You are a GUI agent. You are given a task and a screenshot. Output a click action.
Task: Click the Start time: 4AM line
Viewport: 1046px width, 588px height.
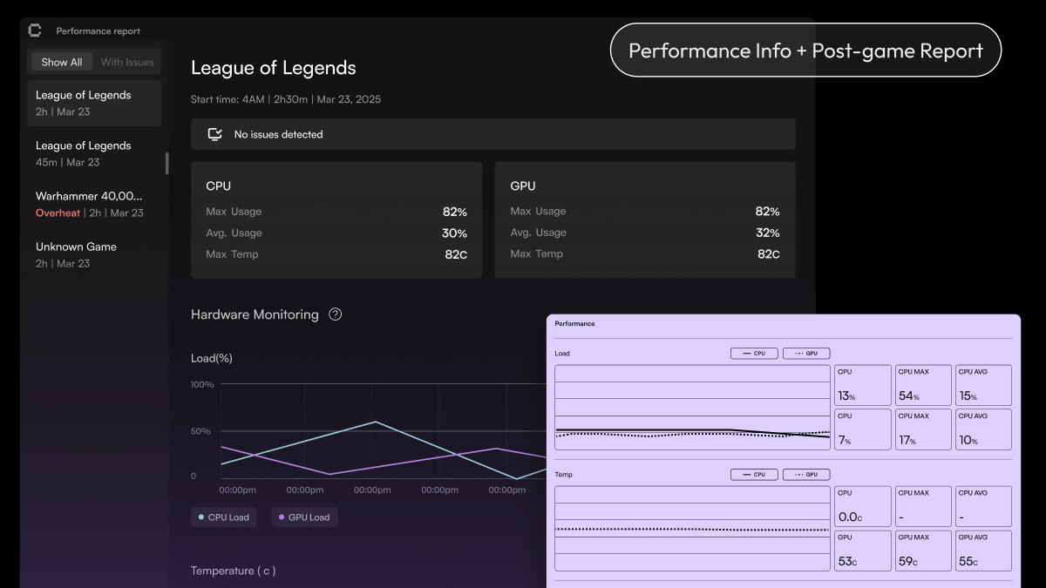coord(286,99)
